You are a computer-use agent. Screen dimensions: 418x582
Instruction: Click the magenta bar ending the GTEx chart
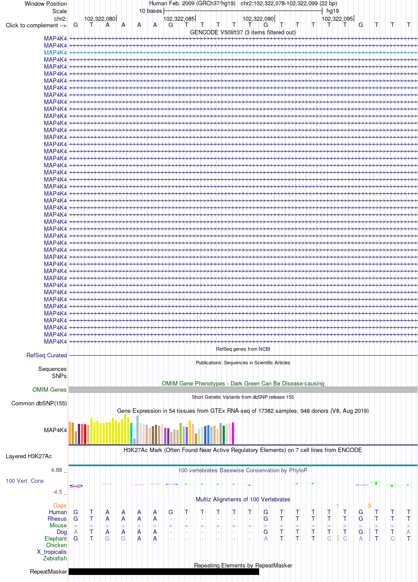tap(233, 433)
